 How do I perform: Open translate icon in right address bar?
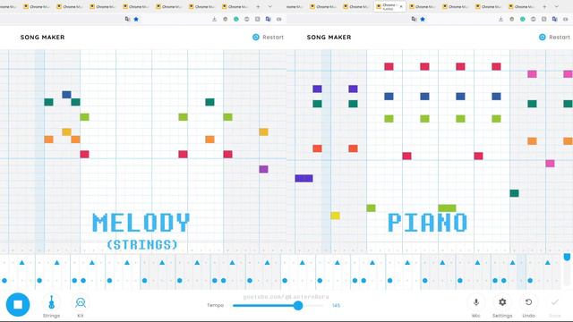tap(414, 19)
